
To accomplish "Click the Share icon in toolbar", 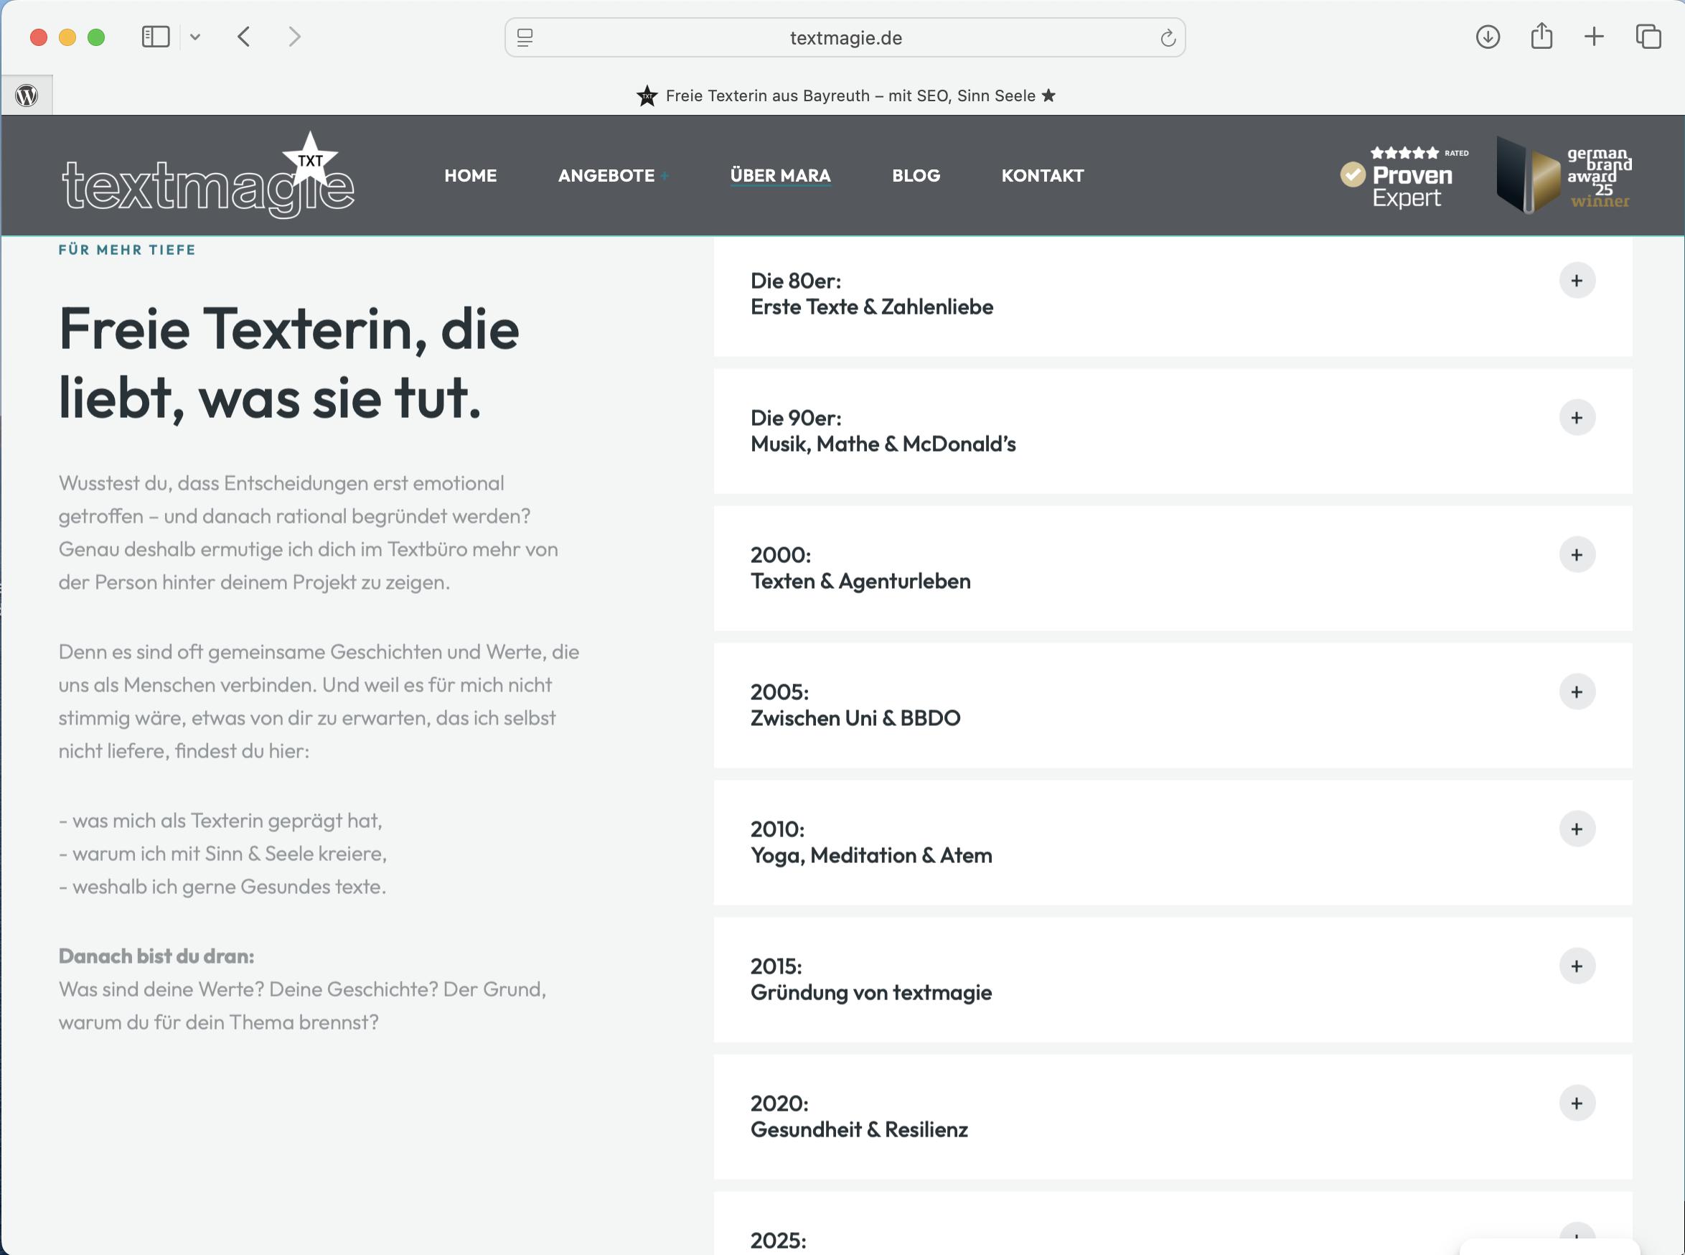I will pyautogui.click(x=1541, y=37).
